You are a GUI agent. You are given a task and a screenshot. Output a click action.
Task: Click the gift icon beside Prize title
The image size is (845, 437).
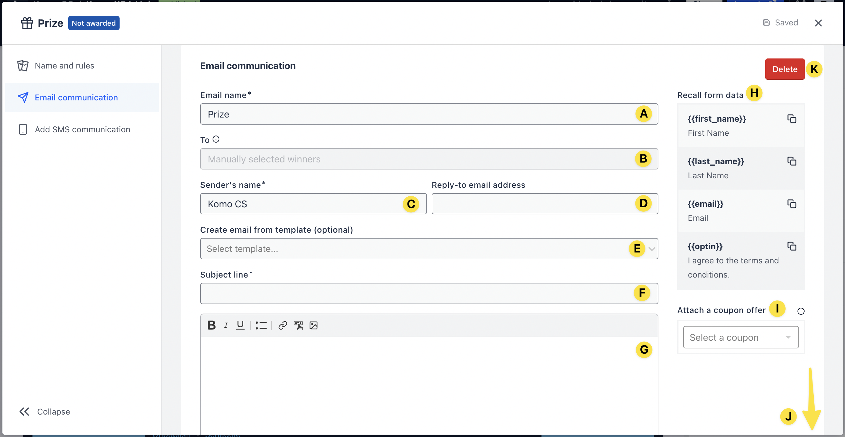point(27,23)
